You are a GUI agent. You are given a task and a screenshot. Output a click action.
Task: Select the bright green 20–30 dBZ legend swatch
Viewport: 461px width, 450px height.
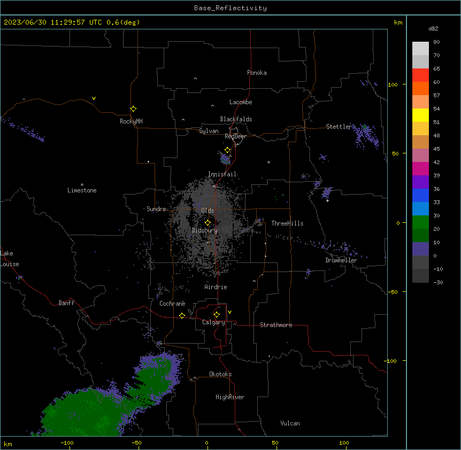(x=420, y=222)
